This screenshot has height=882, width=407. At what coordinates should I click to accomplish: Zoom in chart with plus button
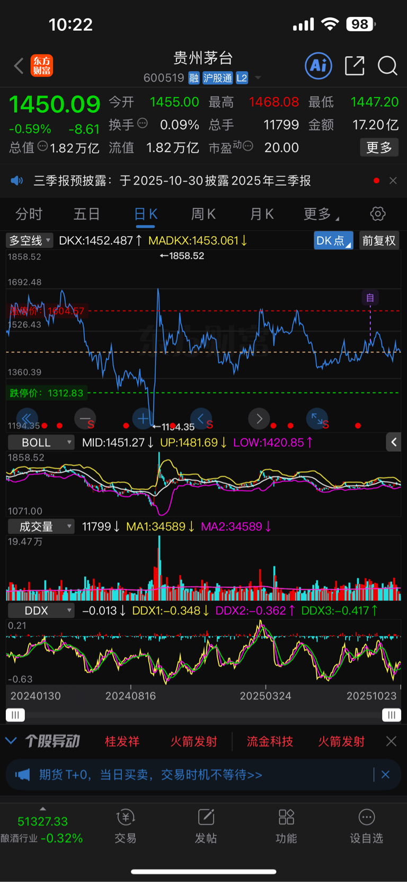click(x=143, y=419)
